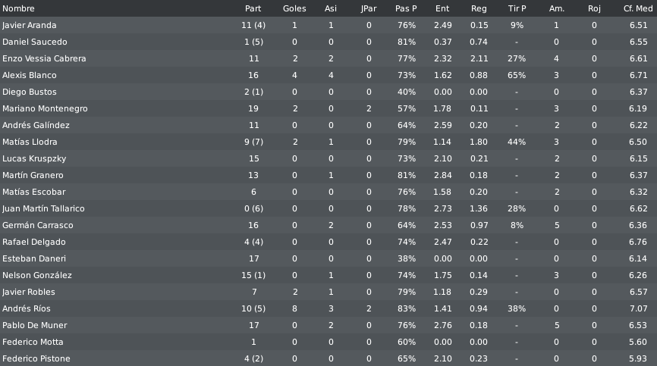
Task: Click the Tir P column header
Action: [x=517, y=8]
